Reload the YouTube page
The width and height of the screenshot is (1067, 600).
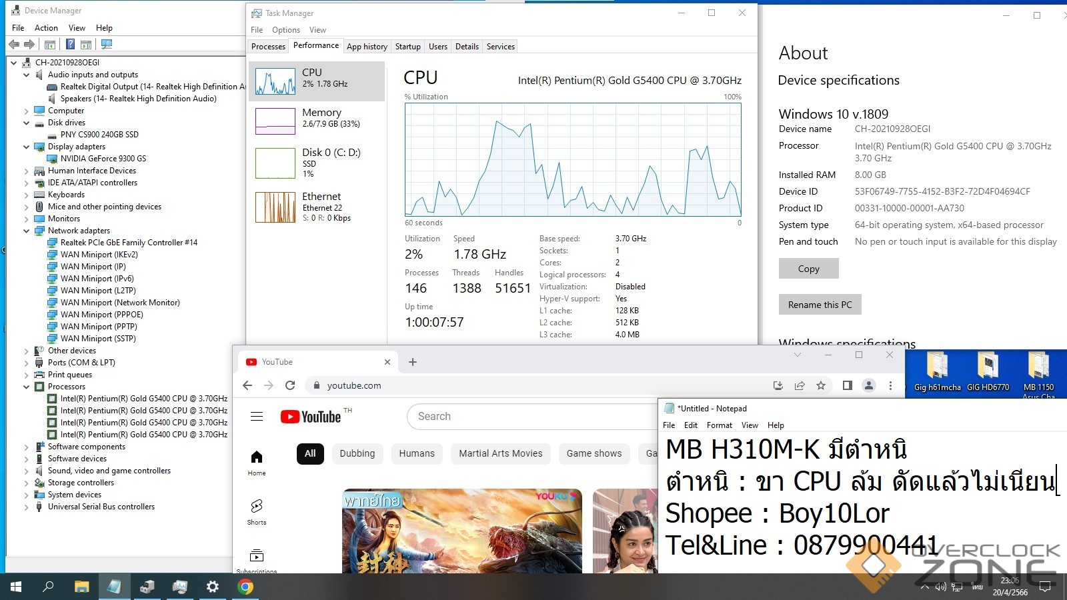click(290, 385)
